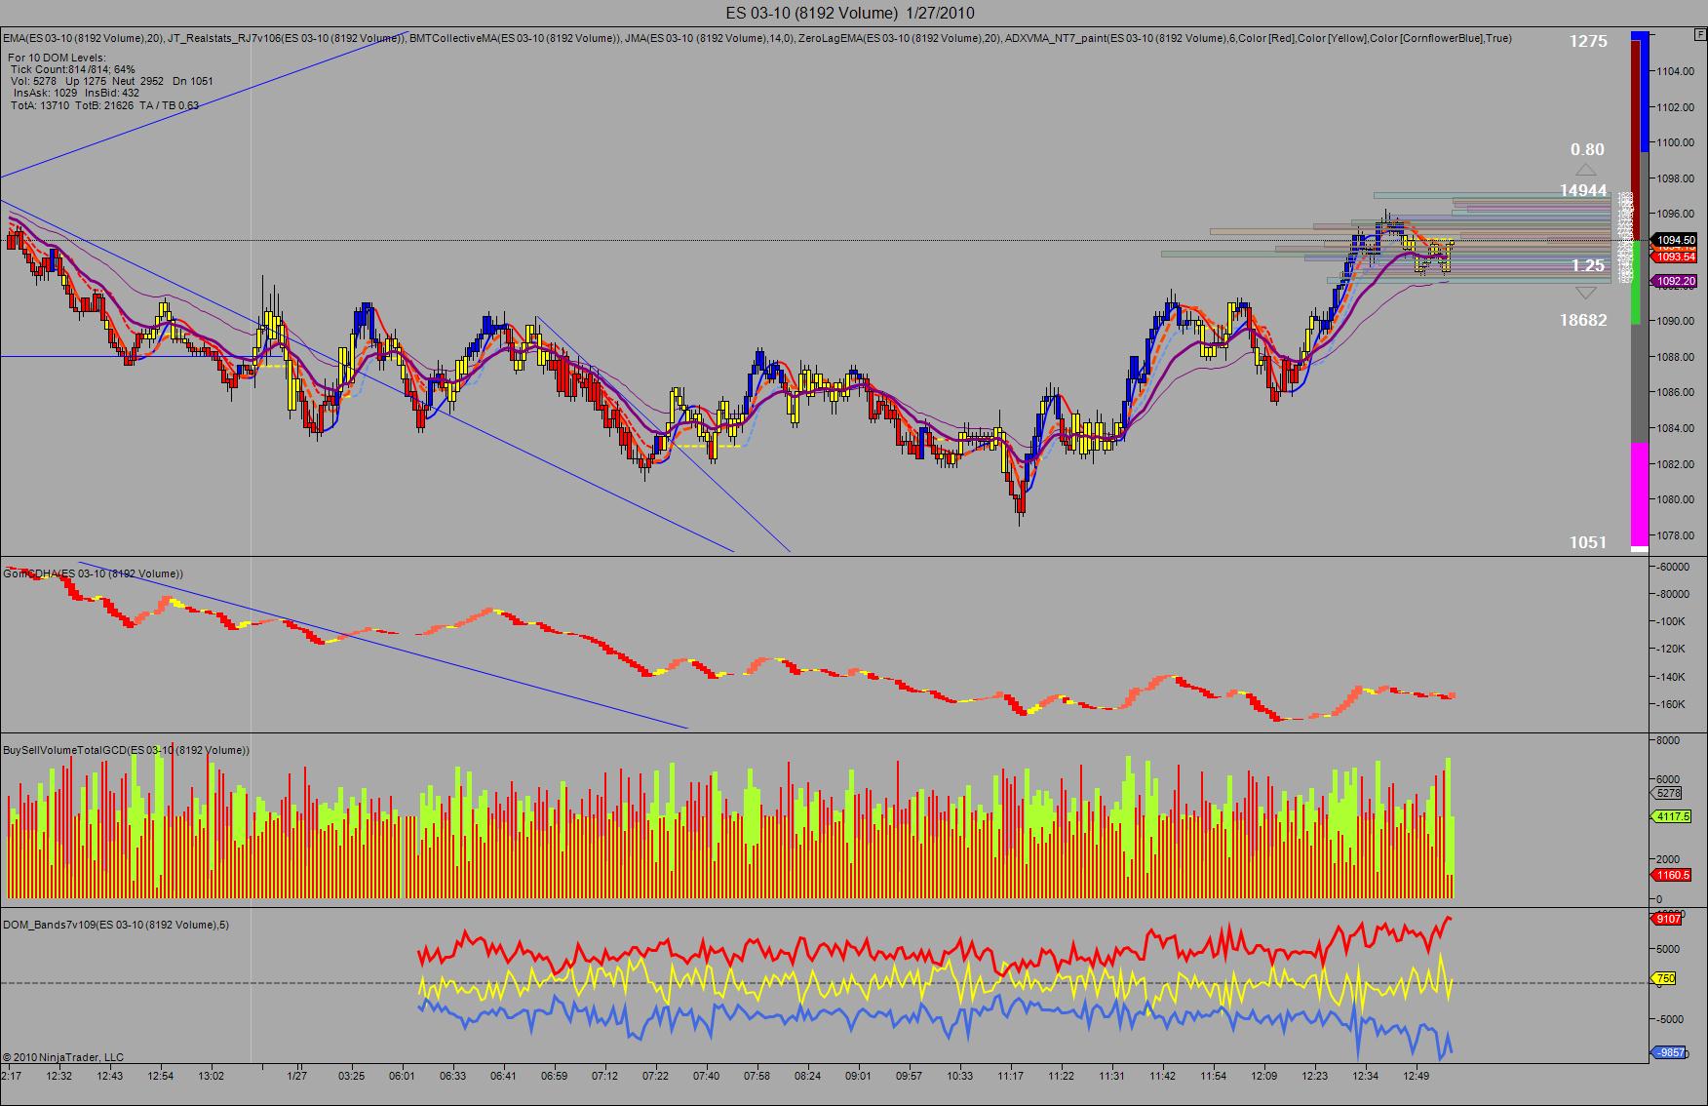Click the 07:58 time axis label

[x=757, y=1076]
